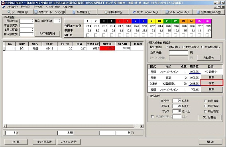Screen dimensions: 226x147
Task: Click 投票 button in 枠連 row
Action: [x=211, y=89]
